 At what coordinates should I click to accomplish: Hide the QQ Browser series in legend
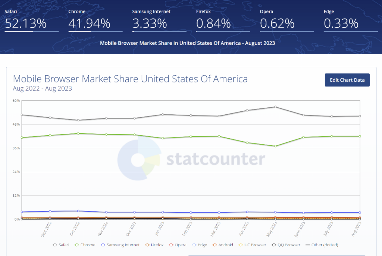coord(274,245)
